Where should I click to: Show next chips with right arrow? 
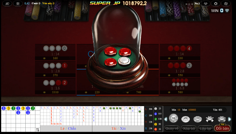point(230,119)
